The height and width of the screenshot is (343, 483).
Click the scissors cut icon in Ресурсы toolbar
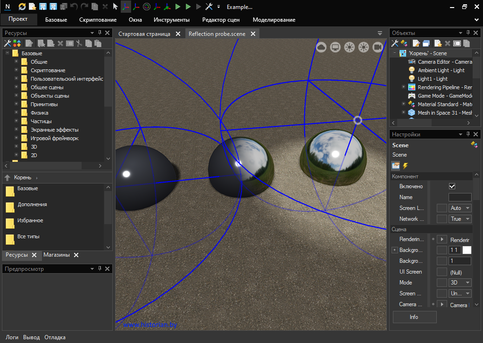pos(79,43)
